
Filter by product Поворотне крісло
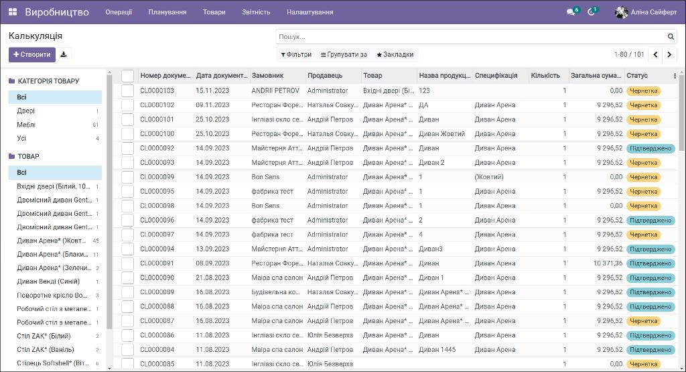55,296
